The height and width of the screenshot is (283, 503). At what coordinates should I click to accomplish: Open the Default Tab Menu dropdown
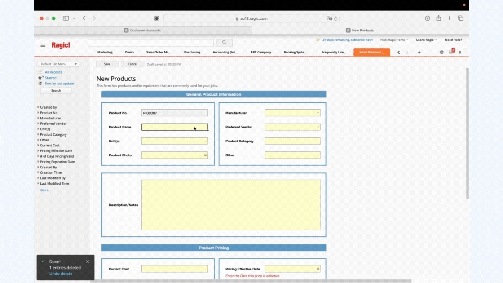pyautogui.click(x=58, y=64)
